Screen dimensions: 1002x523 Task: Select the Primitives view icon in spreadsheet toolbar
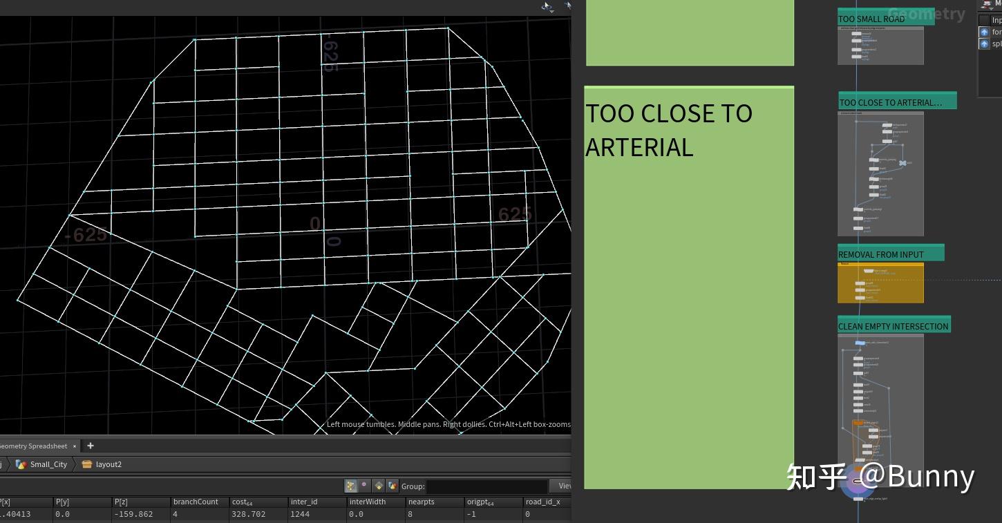(x=379, y=486)
